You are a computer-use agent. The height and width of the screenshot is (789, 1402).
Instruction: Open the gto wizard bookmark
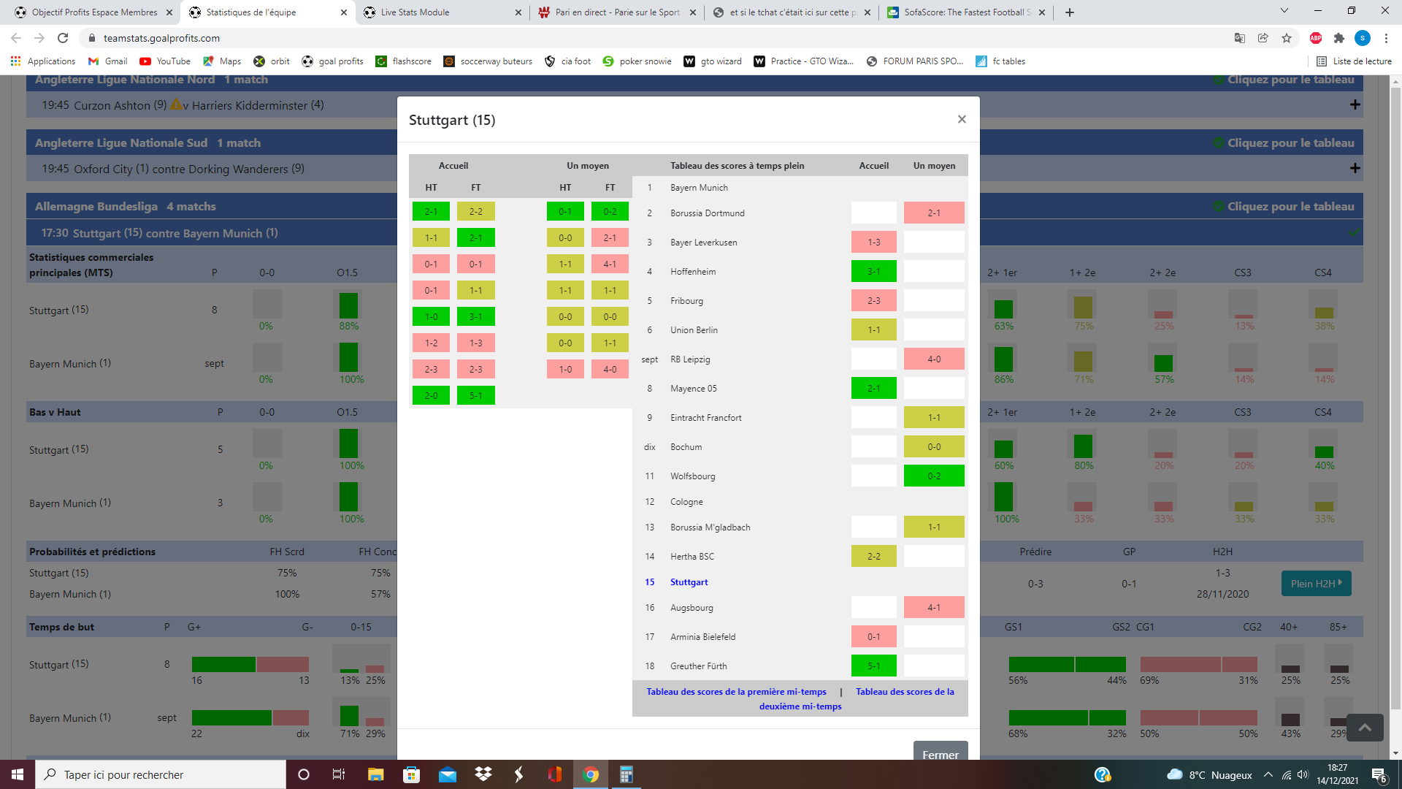713,61
